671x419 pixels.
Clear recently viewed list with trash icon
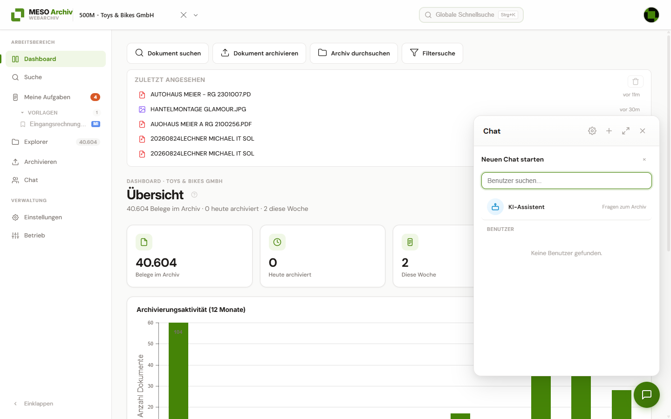click(636, 81)
